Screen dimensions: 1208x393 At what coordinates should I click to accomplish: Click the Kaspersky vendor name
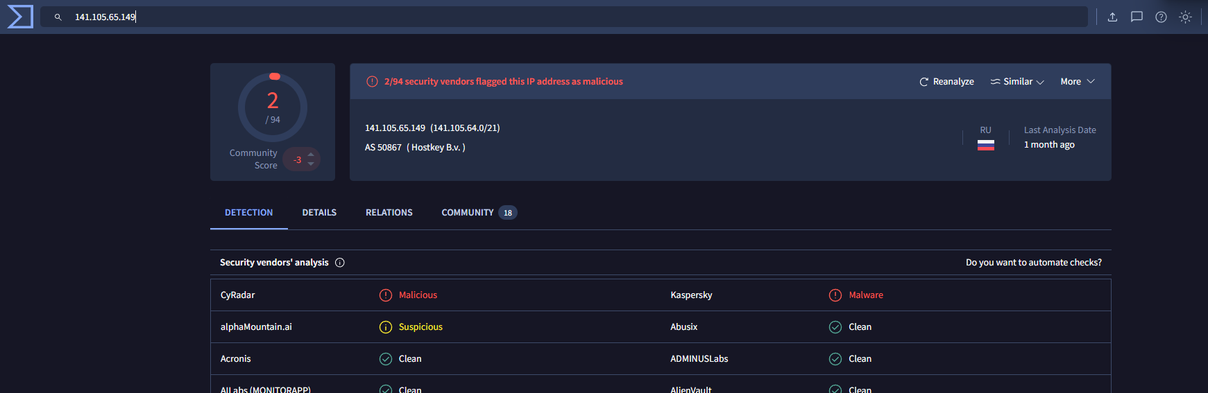click(x=691, y=295)
